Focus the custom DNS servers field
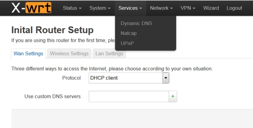 click(x=129, y=97)
